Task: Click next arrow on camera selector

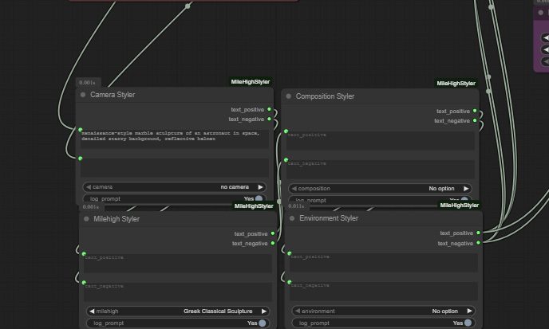Action: (260, 187)
